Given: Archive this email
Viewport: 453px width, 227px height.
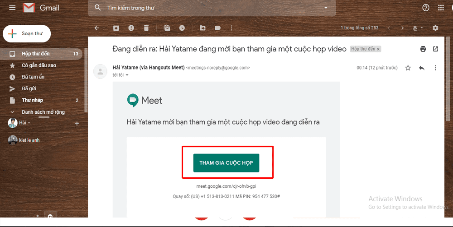Looking at the screenshot, I should click(116, 28).
